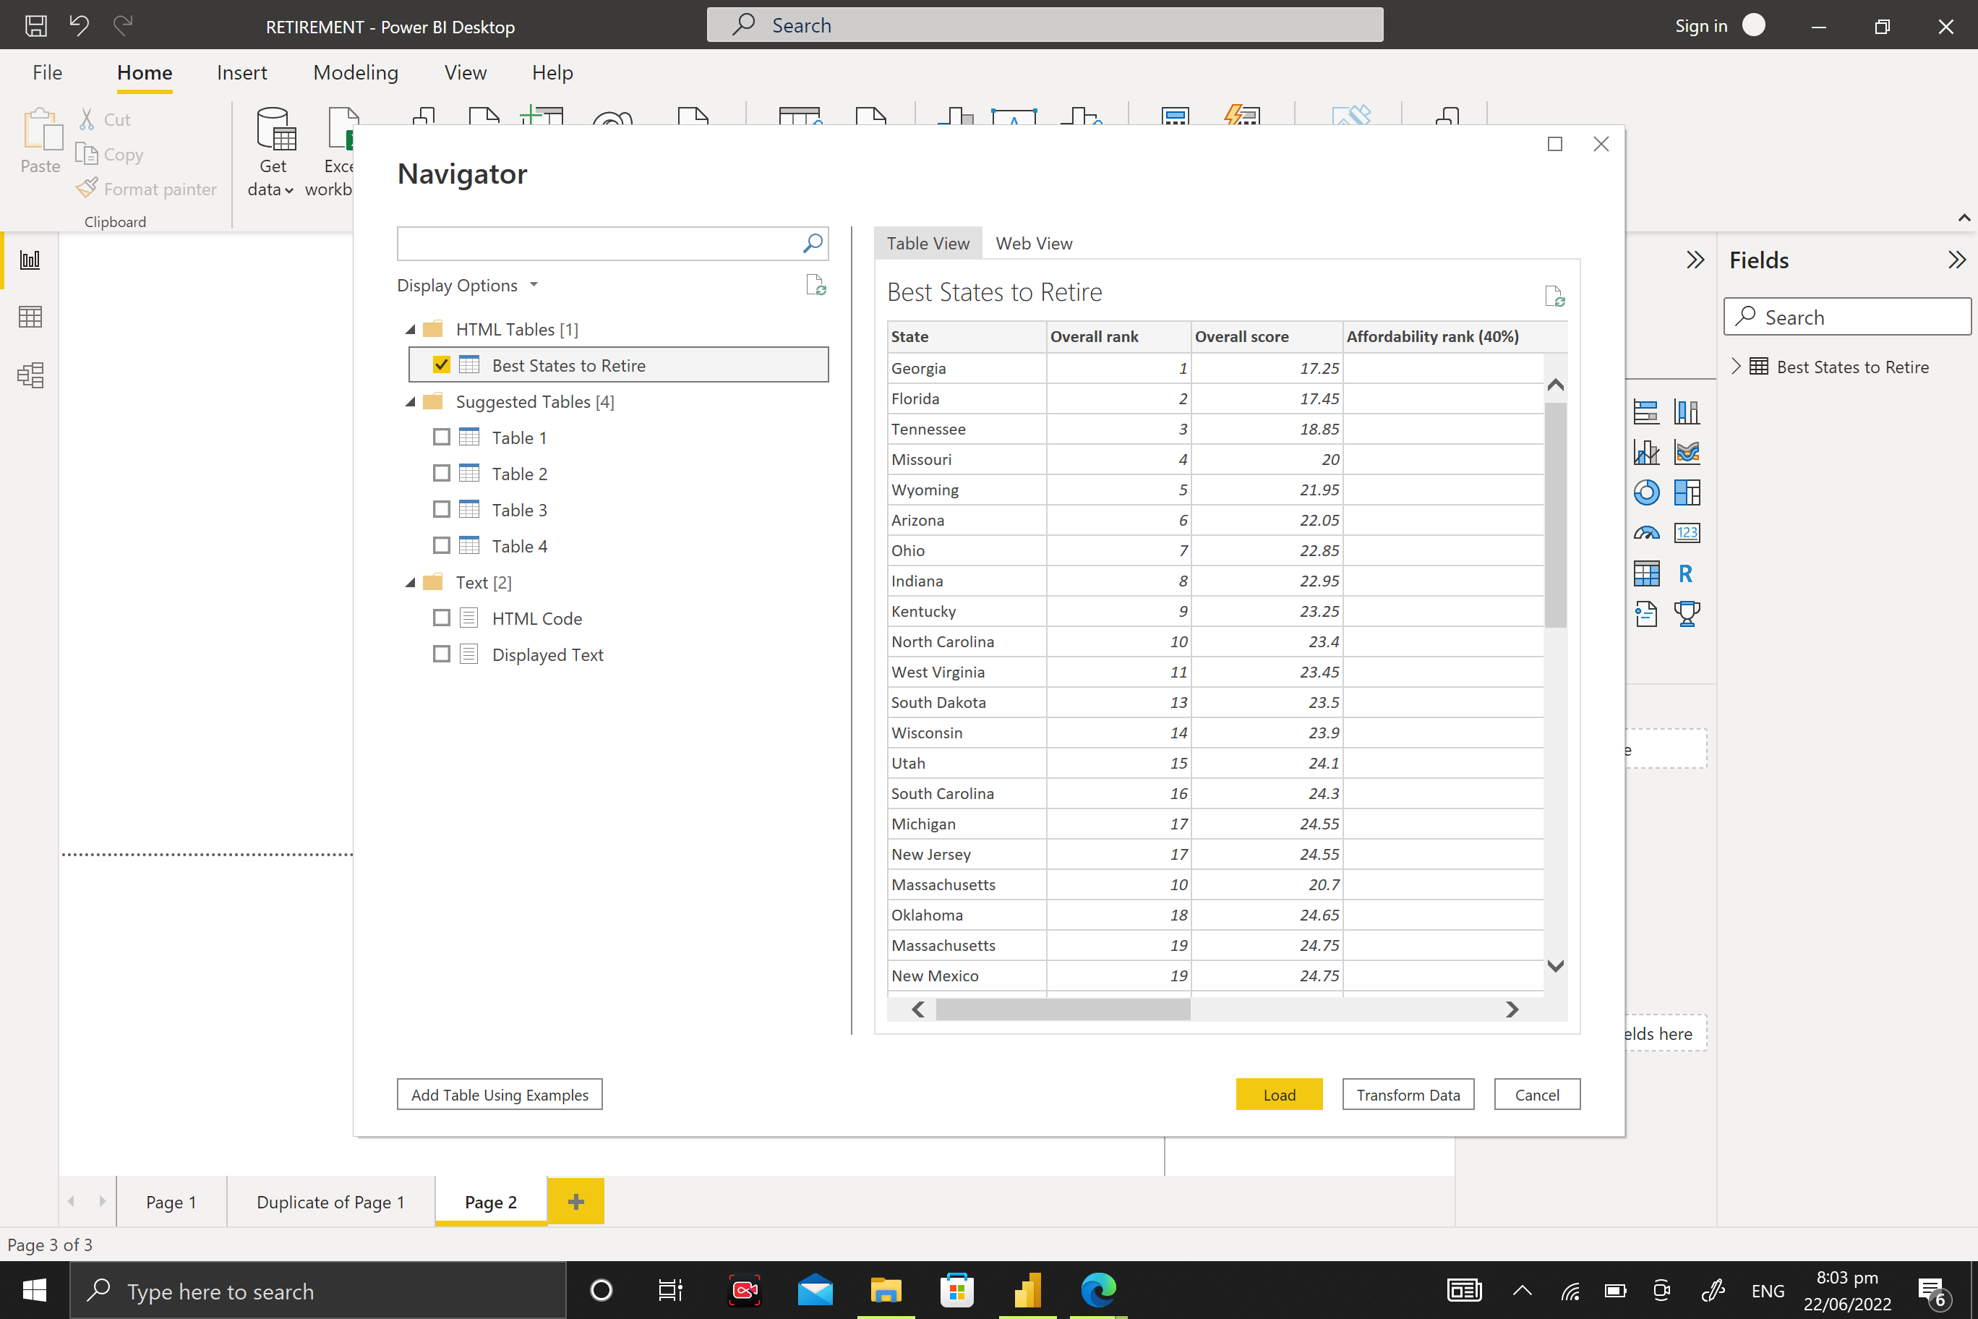
Task: Enable the HTML Code checkbox
Action: pyautogui.click(x=442, y=618)
